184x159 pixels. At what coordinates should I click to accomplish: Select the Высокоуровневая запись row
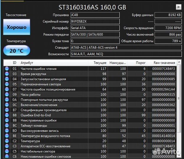click(x=90, y=130)
